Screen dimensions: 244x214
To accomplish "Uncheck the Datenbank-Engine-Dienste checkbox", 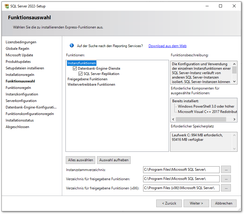I will click(x=75, y=68).
